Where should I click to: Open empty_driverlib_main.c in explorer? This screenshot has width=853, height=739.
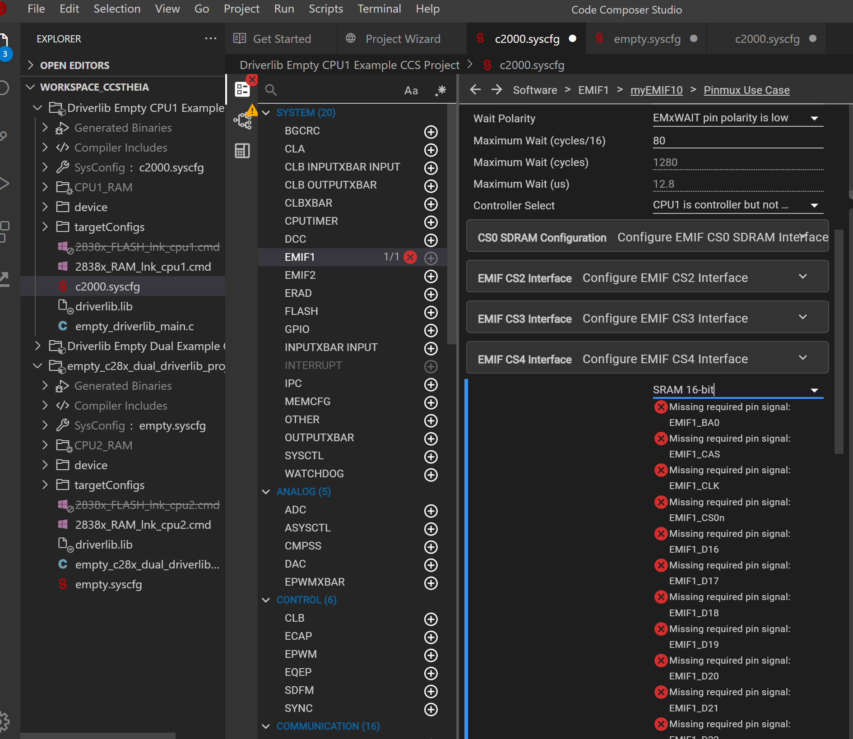[134, 326]
